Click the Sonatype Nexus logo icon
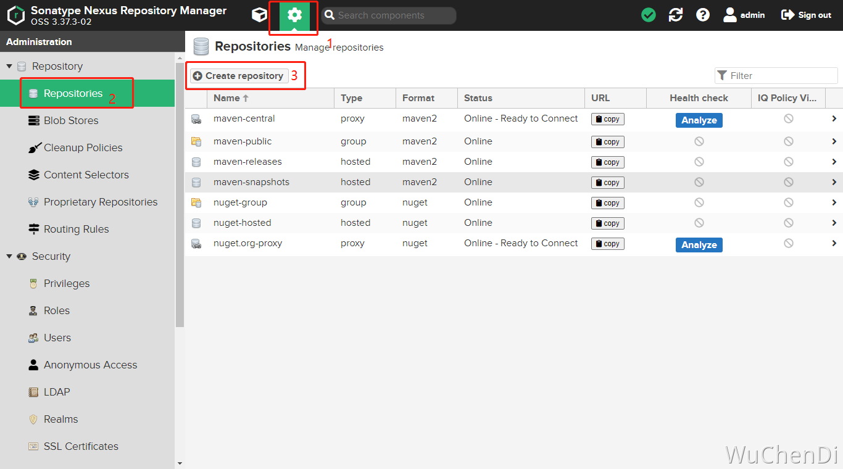 [16, 15]
